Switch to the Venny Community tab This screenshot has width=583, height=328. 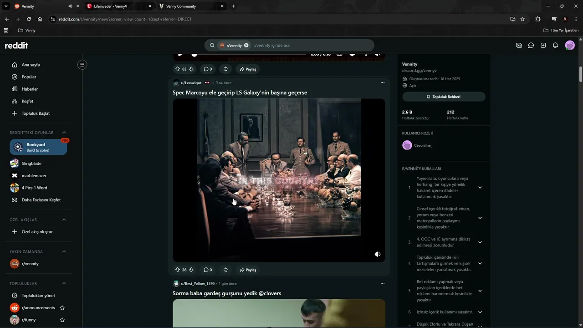(191, 6)
